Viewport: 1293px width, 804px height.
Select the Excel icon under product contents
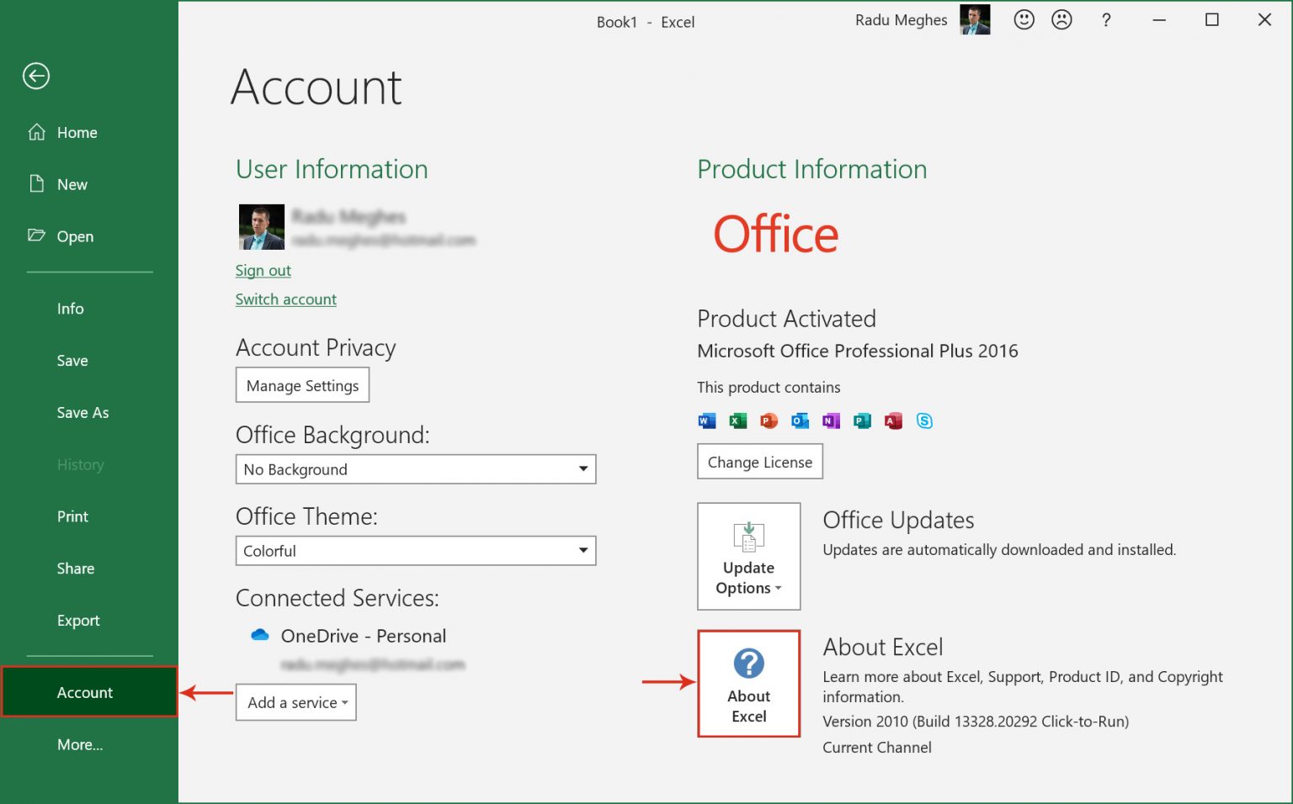click(737, 421)
